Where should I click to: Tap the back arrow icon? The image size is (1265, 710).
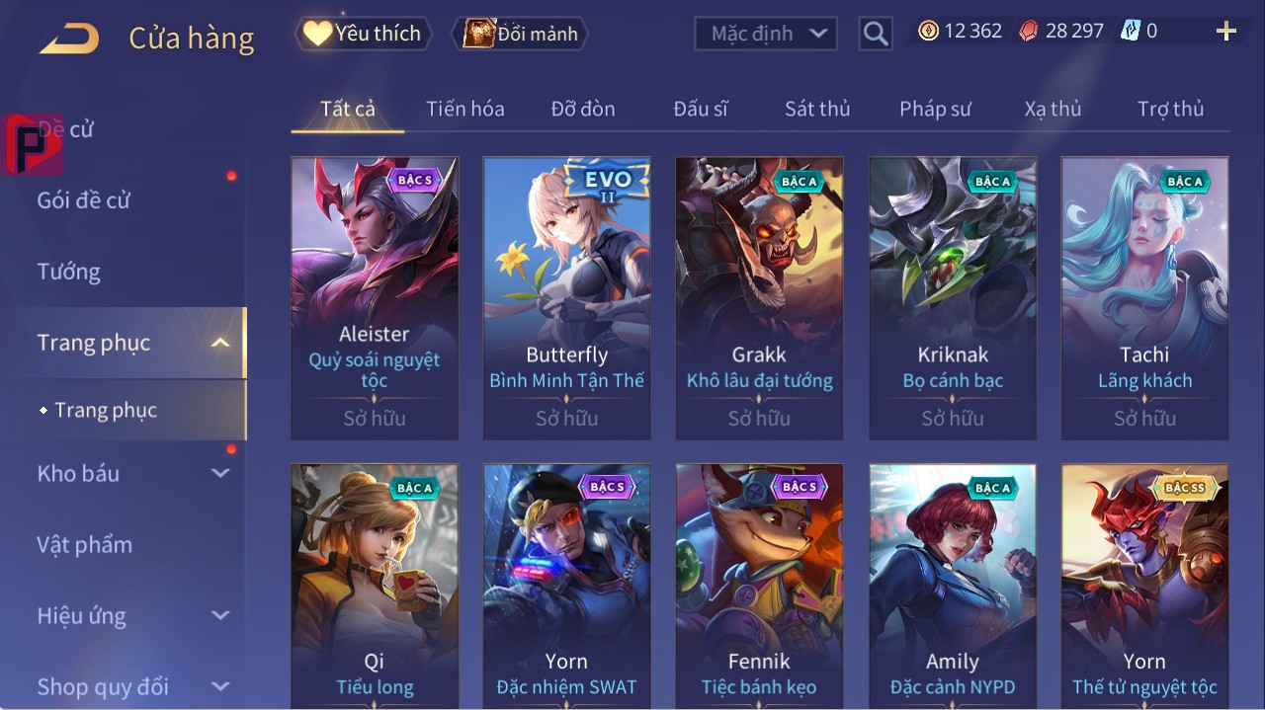click(x=69, y=39)
